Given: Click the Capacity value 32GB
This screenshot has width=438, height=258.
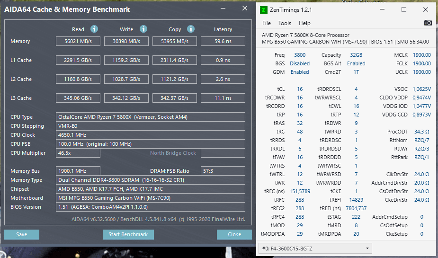Looking at the screenshot, I should [356, 55].
